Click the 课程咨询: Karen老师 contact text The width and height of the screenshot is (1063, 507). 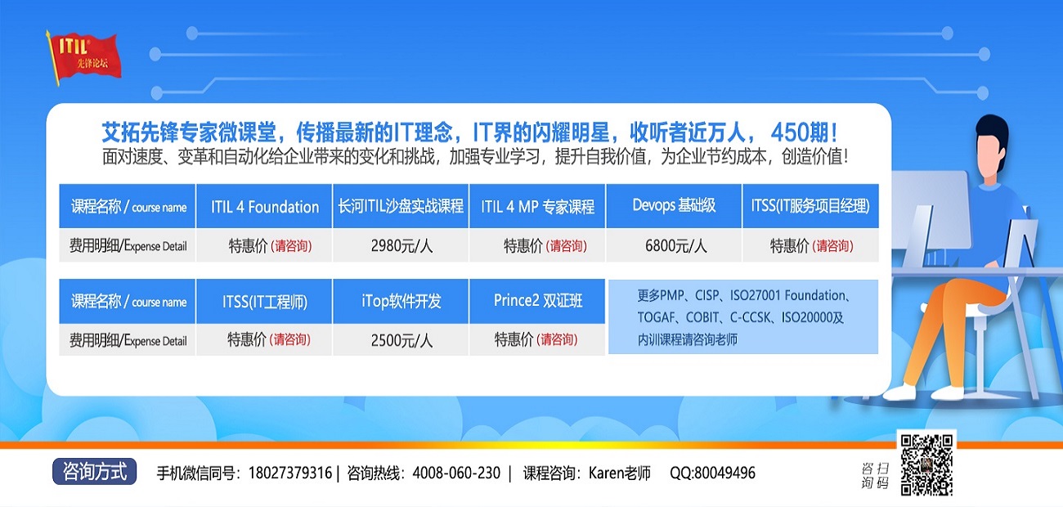tap(586, 473)
